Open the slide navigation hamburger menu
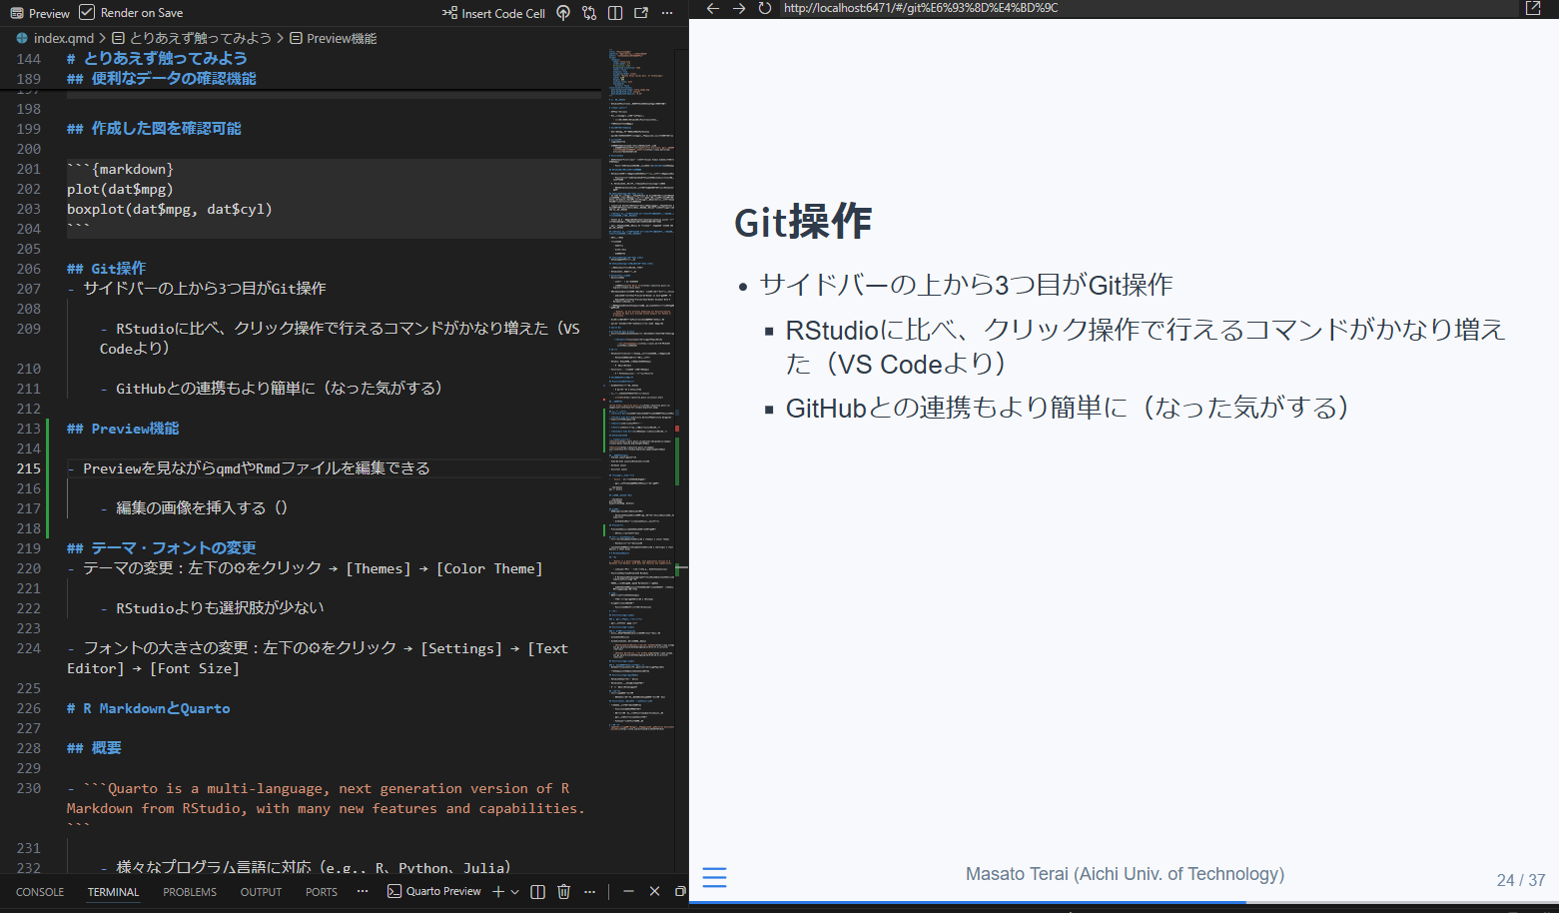 tap(714, 877)
